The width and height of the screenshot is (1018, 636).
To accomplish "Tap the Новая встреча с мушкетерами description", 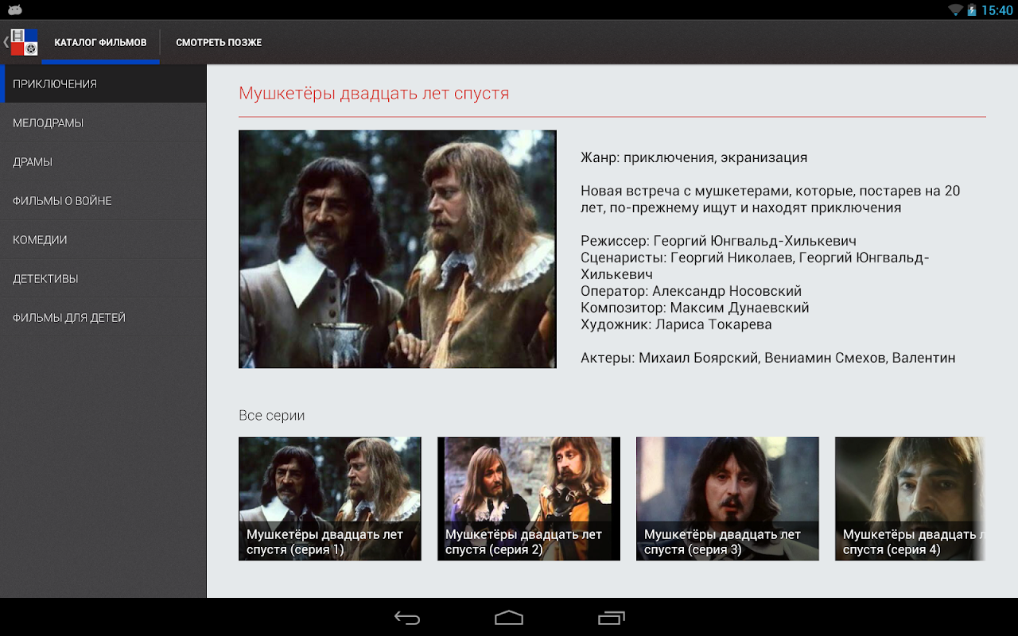I will 771,200.
